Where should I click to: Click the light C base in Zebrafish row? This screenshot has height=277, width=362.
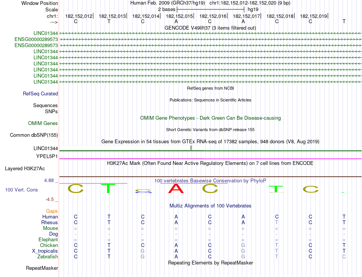344,256
